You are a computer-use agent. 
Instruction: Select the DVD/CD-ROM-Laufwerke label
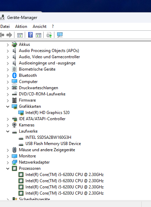tap(42, 94)
